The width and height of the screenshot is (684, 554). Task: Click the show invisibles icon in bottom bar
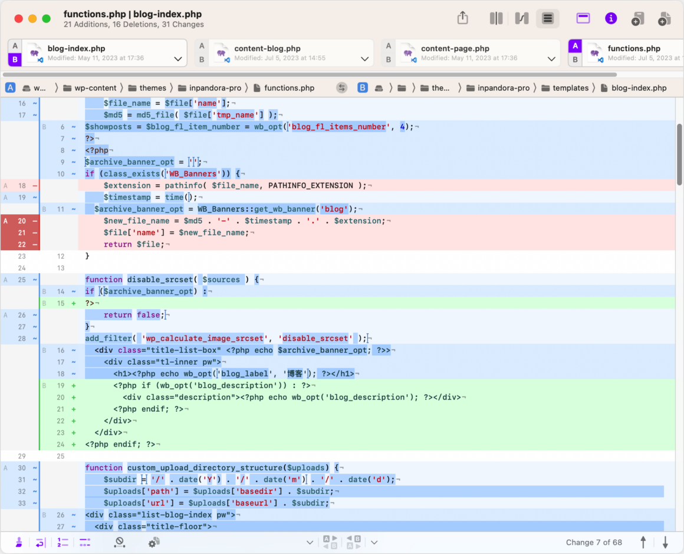85,543
